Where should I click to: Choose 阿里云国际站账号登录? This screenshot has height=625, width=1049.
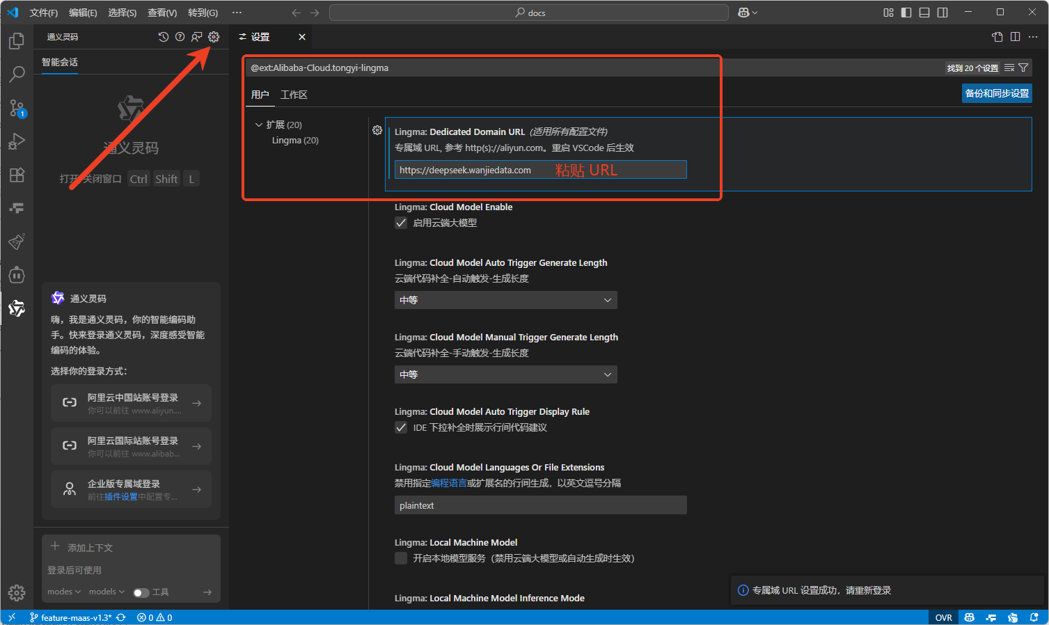[x=131, y=446]
